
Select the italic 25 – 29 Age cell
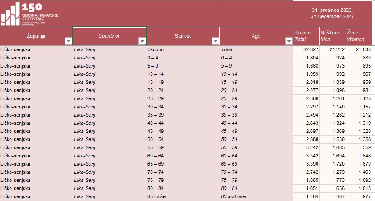point(256,98)
